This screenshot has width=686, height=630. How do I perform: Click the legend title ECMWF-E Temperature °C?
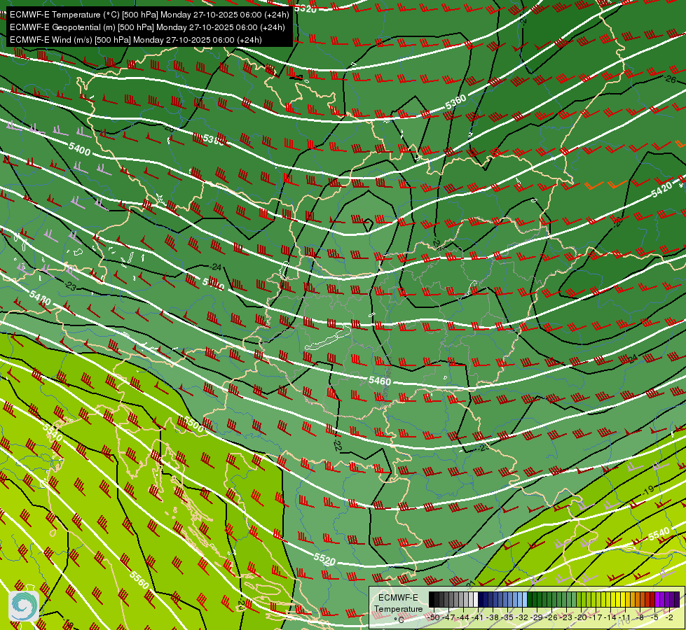coord(399,608)
